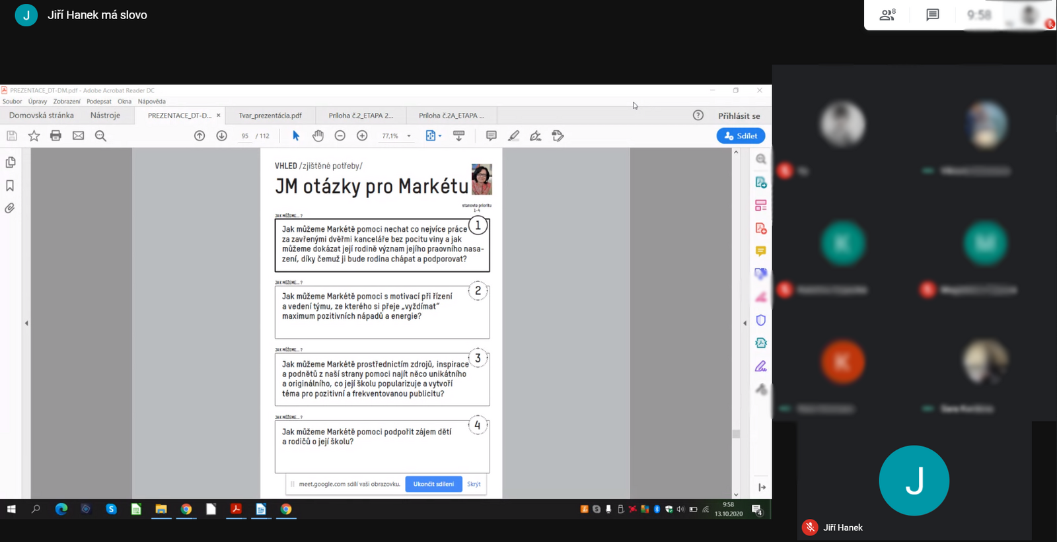Click the page number input field
Image resolution: width=1057 pixels, height=542 pixels.
[245, 136]
